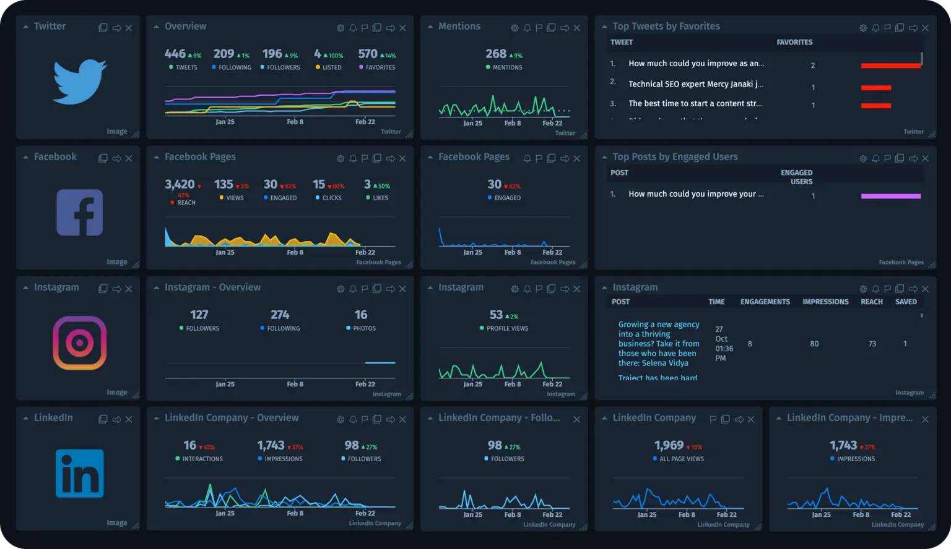Collapse LinkedIn Company - Overview widget
Screen dimensions: 951x549
pos(157,418)
